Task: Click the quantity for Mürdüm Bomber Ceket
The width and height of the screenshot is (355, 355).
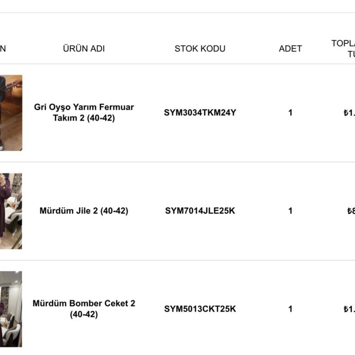Action: pos(290,309)
